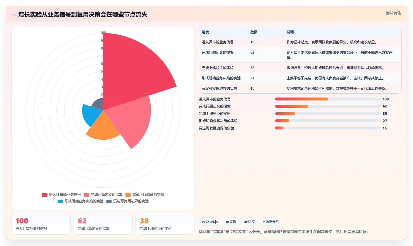Viewport: 413px width, 246px height.
Task: Click the 数据卡片 tag chip
Action: click(x=271, y=222)
